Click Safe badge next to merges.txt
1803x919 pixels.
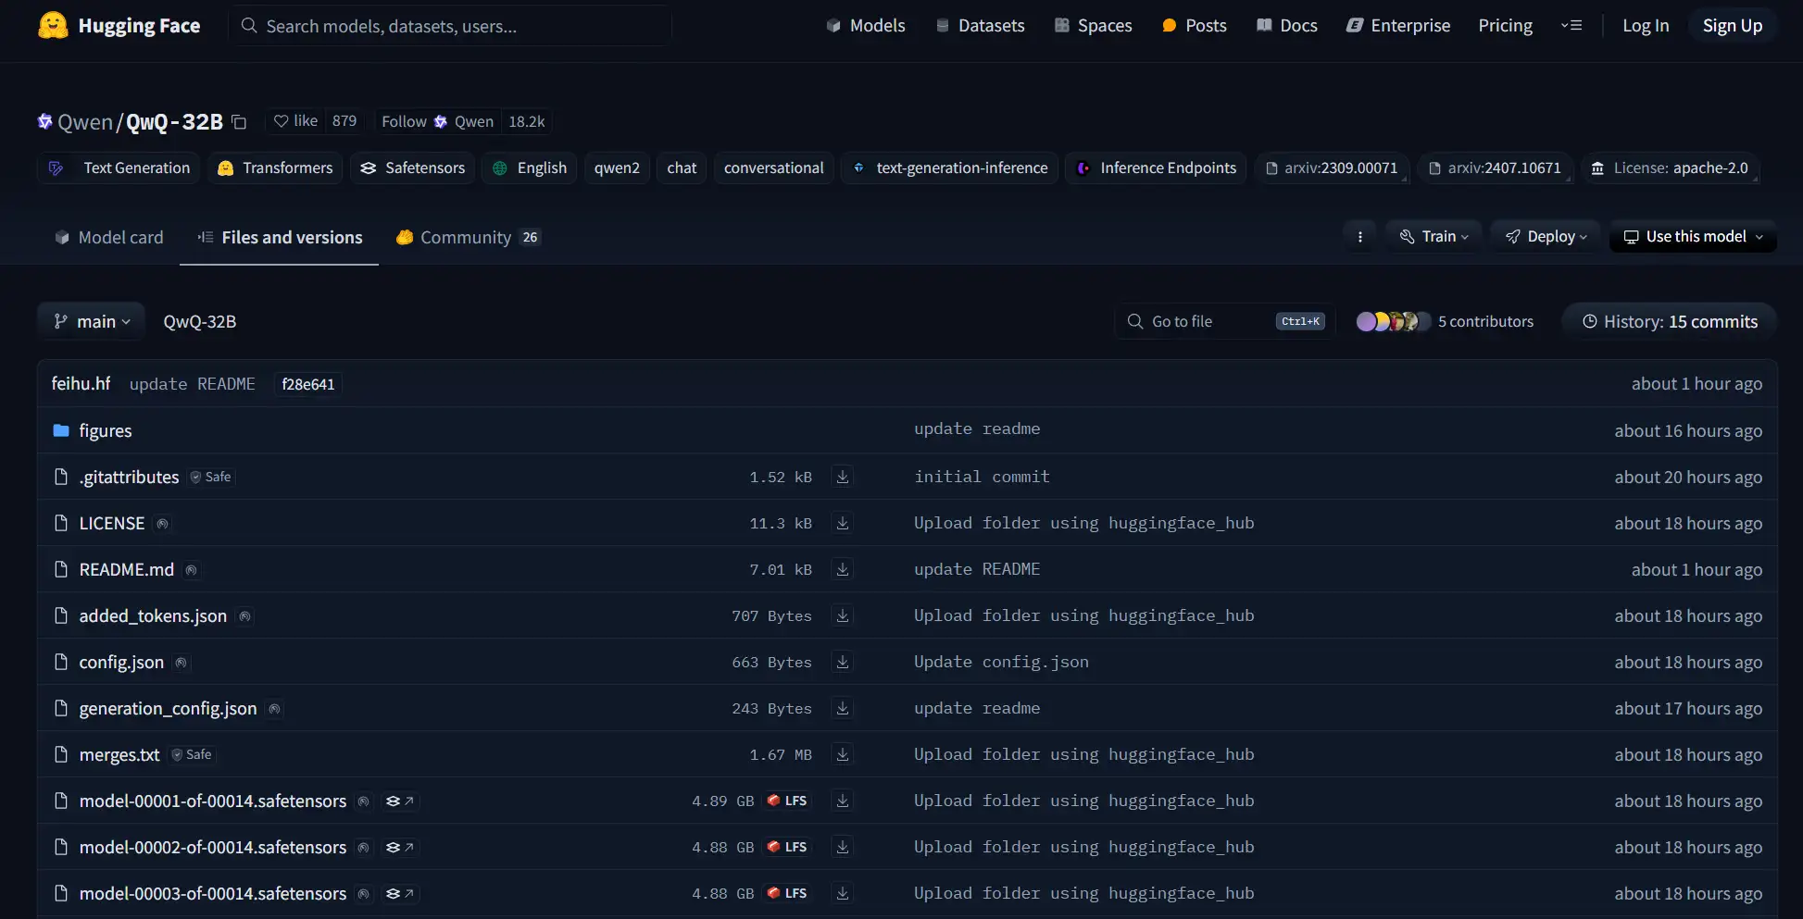tap(192, 754)
